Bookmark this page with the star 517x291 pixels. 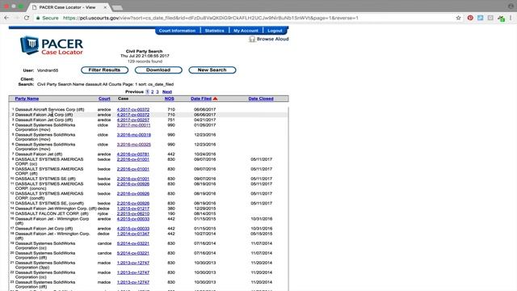(x=458, y=18)
